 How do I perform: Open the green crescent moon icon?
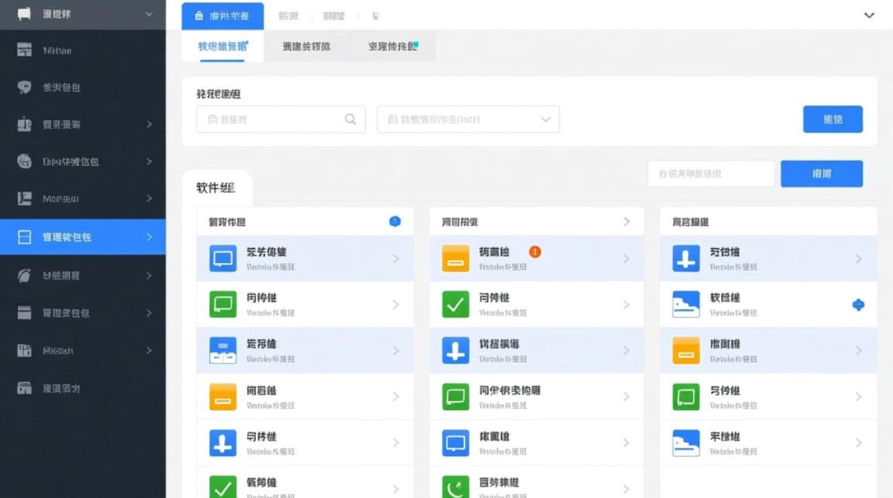point(456,489)
